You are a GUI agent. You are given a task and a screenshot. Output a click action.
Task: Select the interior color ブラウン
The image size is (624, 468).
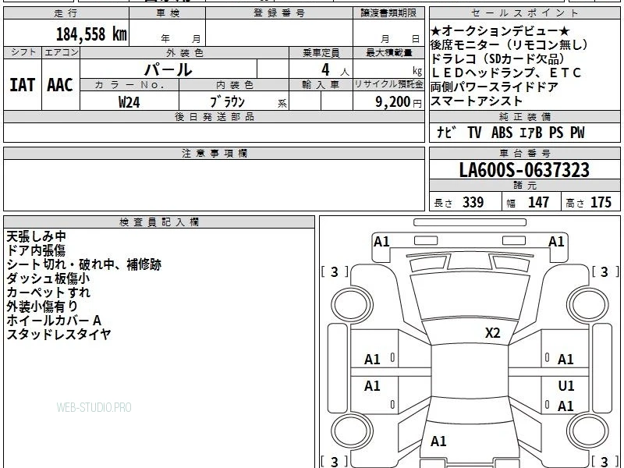227,102
